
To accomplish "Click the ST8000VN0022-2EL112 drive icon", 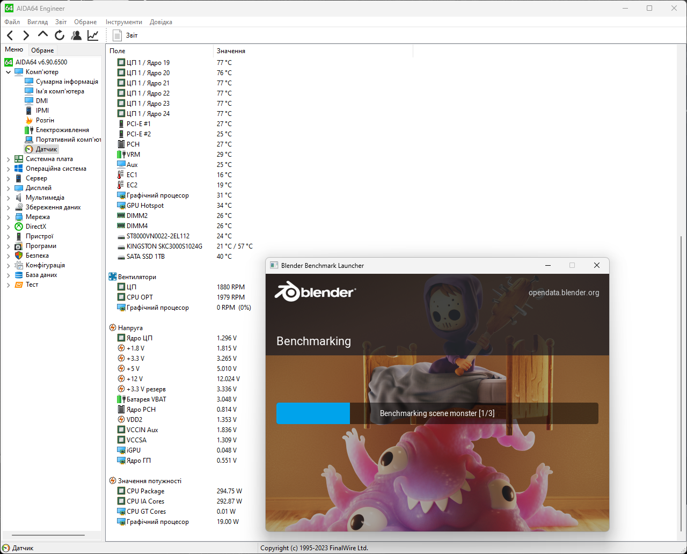I will tap(121, 236).
